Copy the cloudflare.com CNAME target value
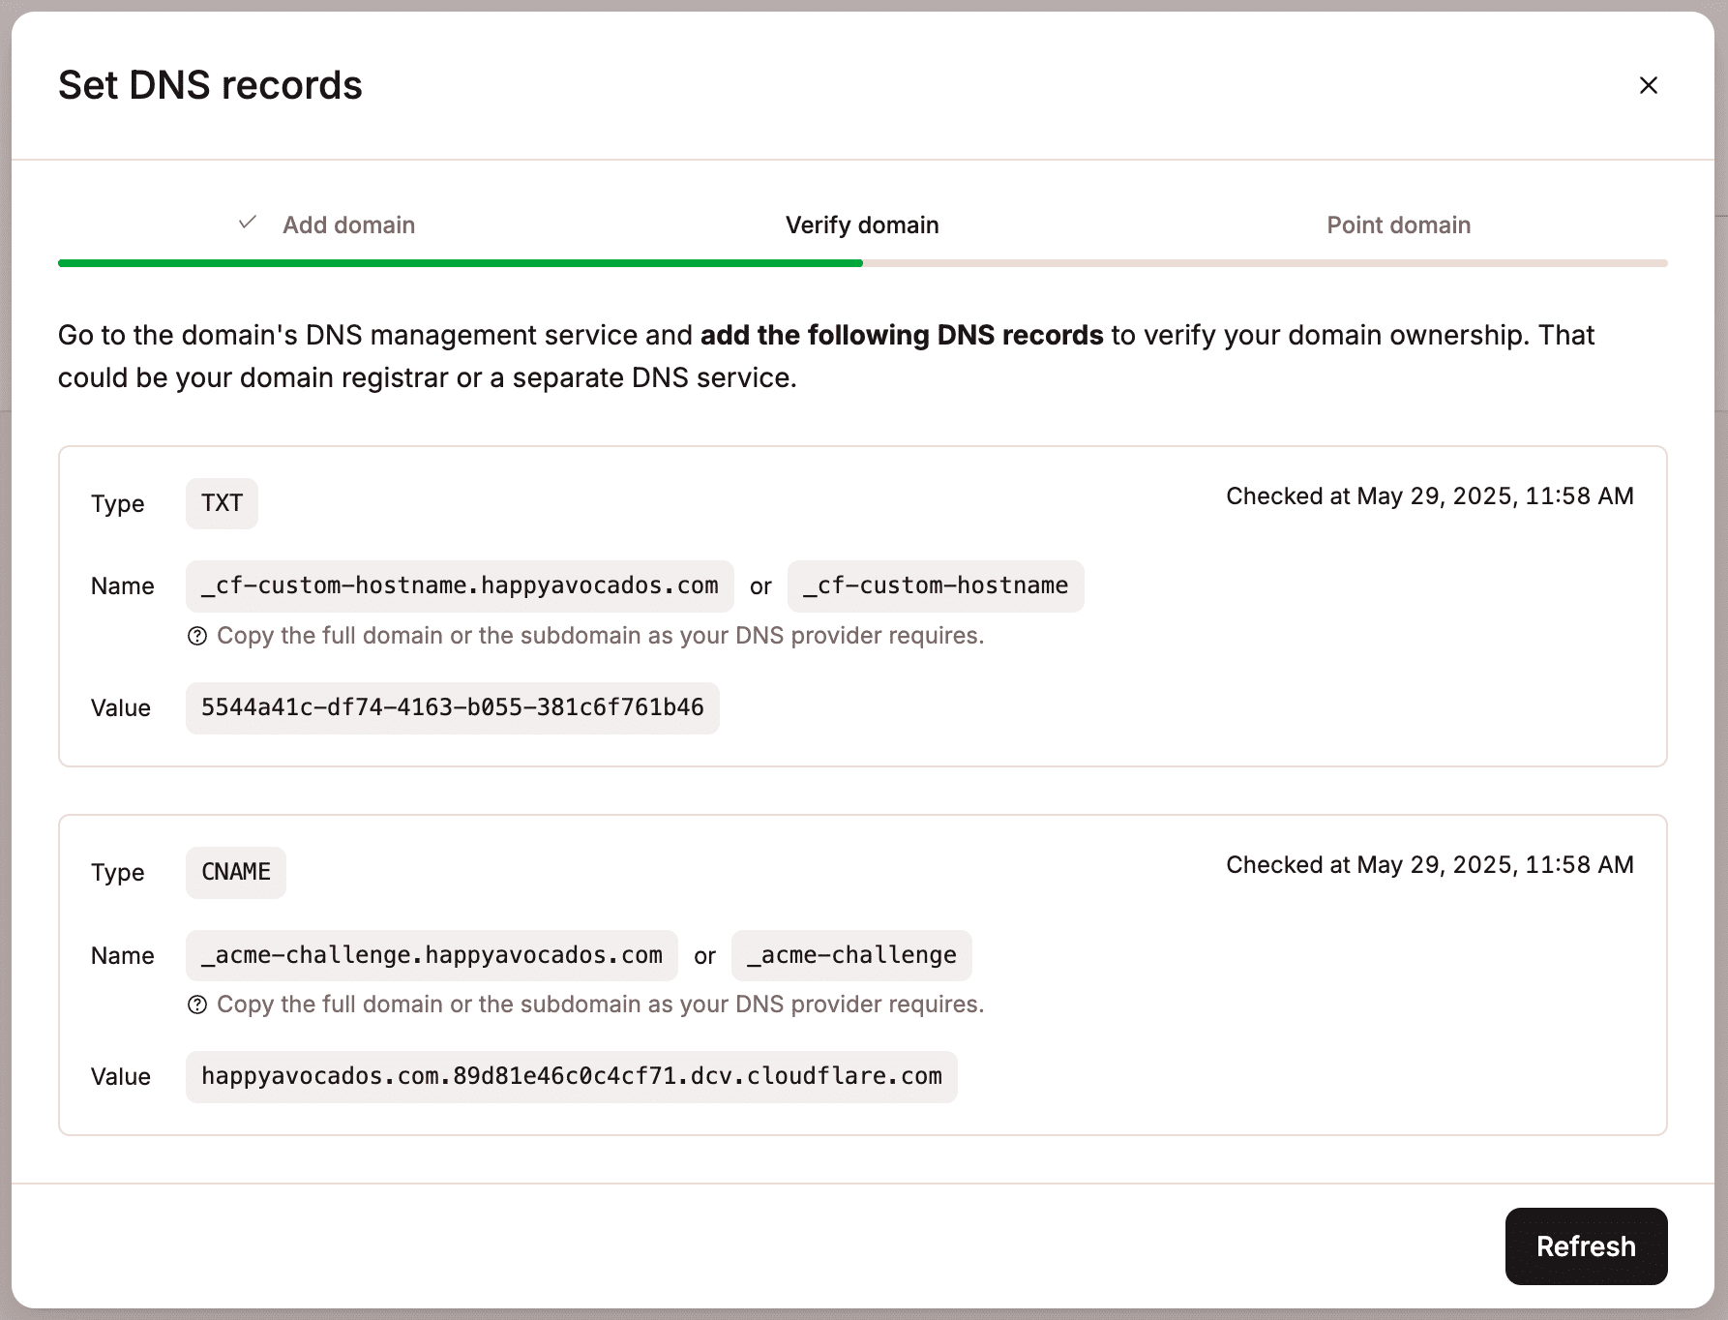This screenshot has height=1320, width=1728. [571, 1076]
